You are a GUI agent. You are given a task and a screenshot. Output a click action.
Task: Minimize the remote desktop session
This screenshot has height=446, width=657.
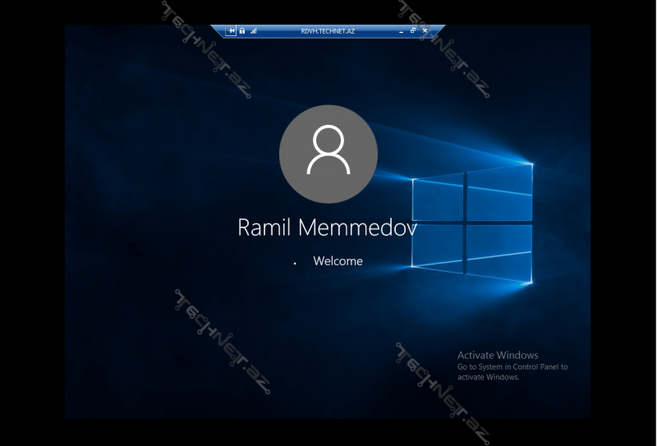401,30
